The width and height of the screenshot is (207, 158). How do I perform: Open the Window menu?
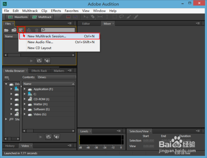[x=99, y=11]
